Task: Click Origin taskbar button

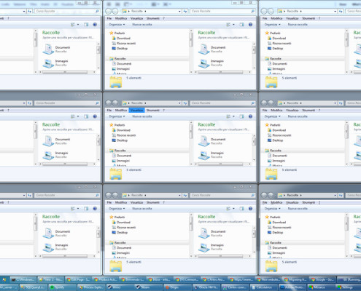Action: coord(178,287)
